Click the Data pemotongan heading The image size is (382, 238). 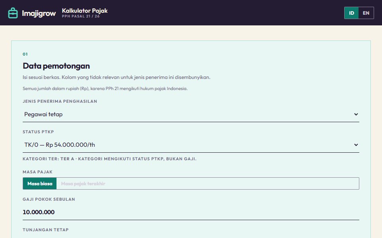point(56,66)
